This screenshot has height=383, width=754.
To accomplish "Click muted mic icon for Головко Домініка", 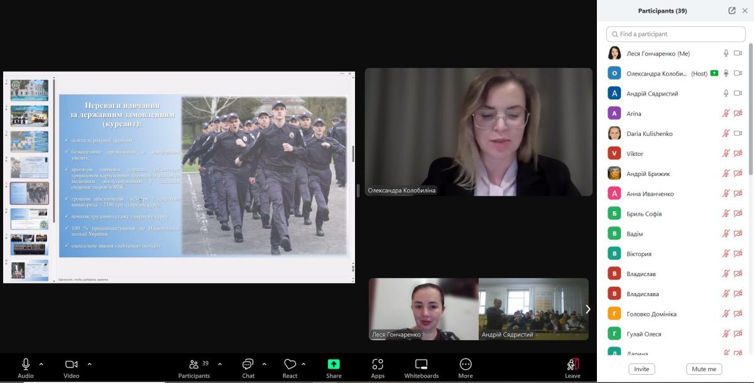I will 726,314.
